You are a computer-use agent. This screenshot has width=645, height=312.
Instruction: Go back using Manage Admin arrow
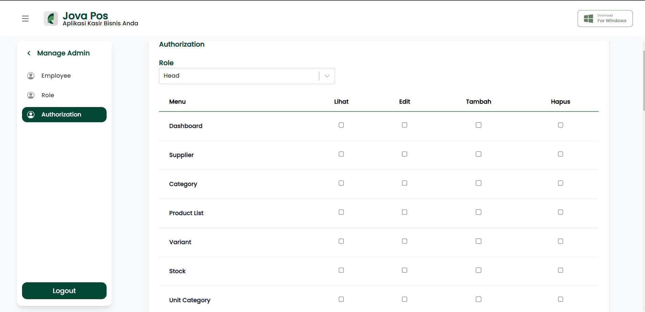pos(29,53)
